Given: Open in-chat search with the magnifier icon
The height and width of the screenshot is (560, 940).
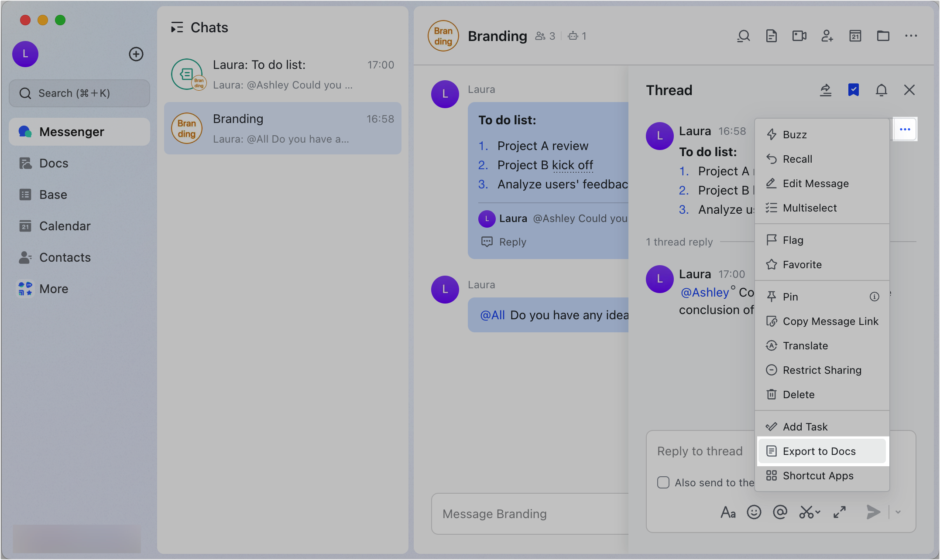Looking at the screenshot, I should pyautogui.click(x=744, y=36).
